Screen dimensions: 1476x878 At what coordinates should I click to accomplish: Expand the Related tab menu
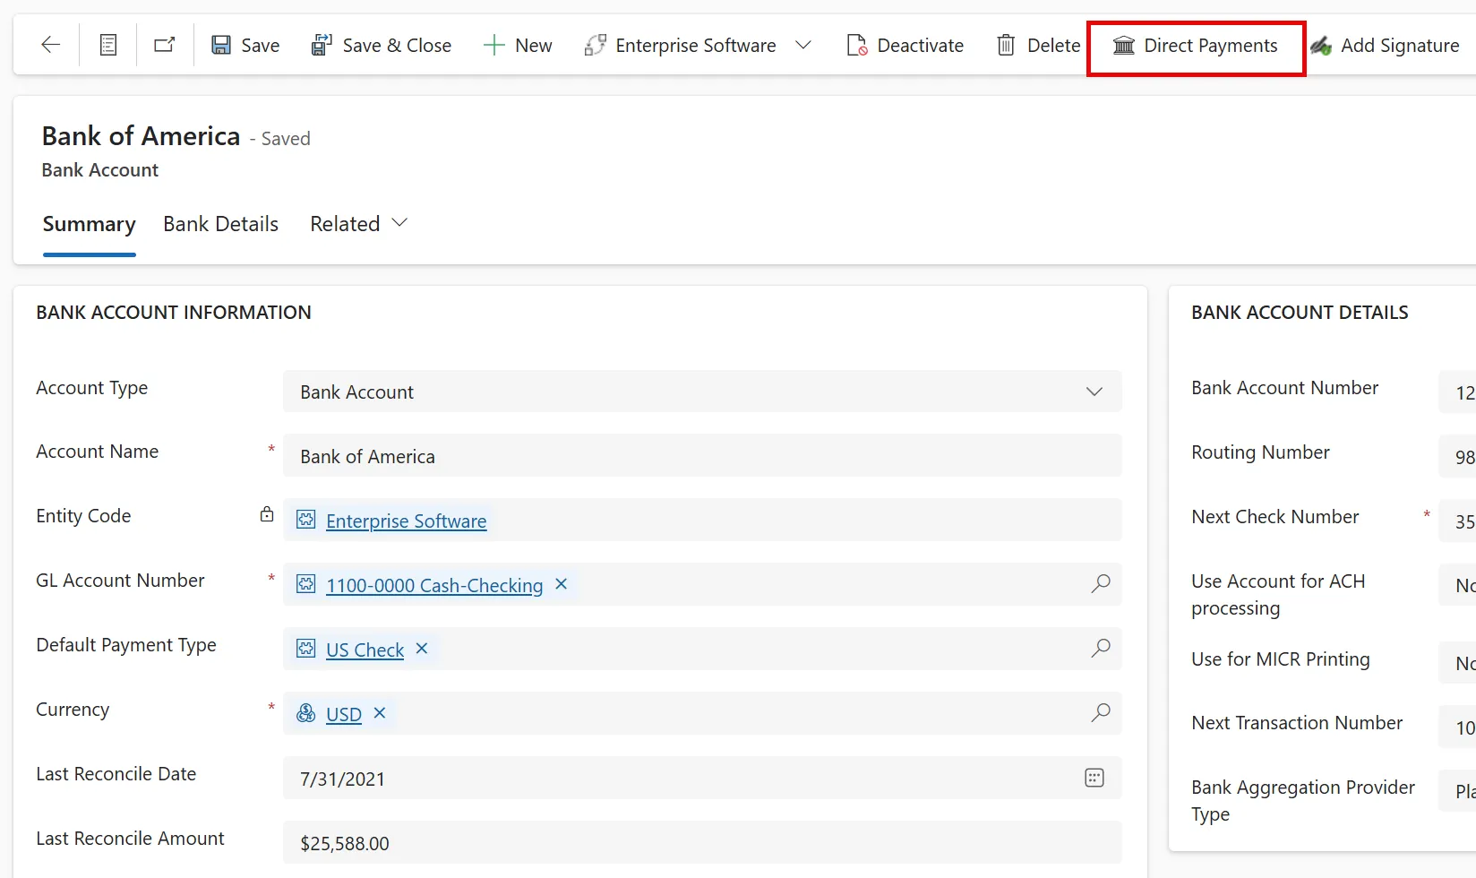pyautogui.click(x=359, y=224)
